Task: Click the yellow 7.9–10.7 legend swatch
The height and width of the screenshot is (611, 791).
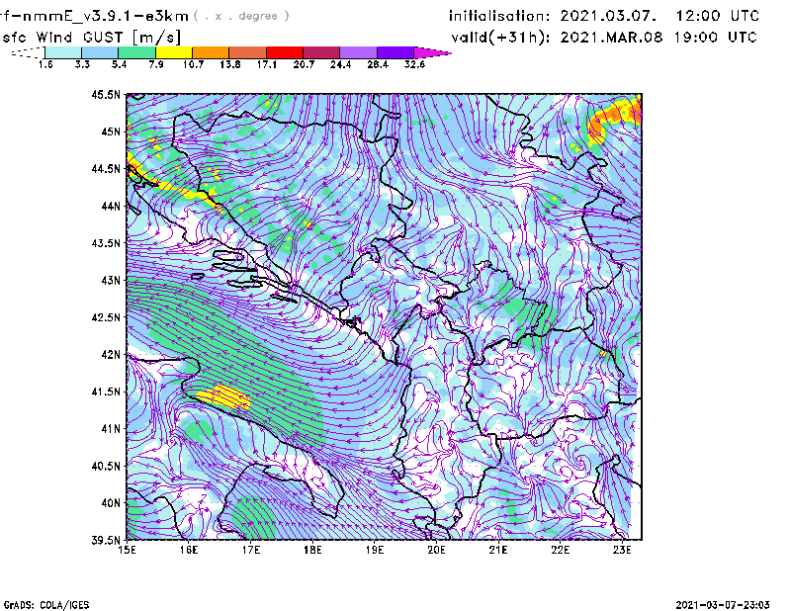Action: point(174,52)
